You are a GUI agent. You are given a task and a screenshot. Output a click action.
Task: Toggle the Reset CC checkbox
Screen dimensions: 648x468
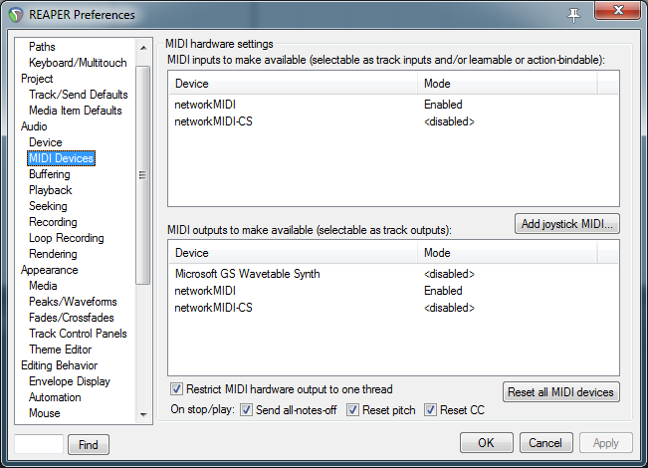click(431, 410)
